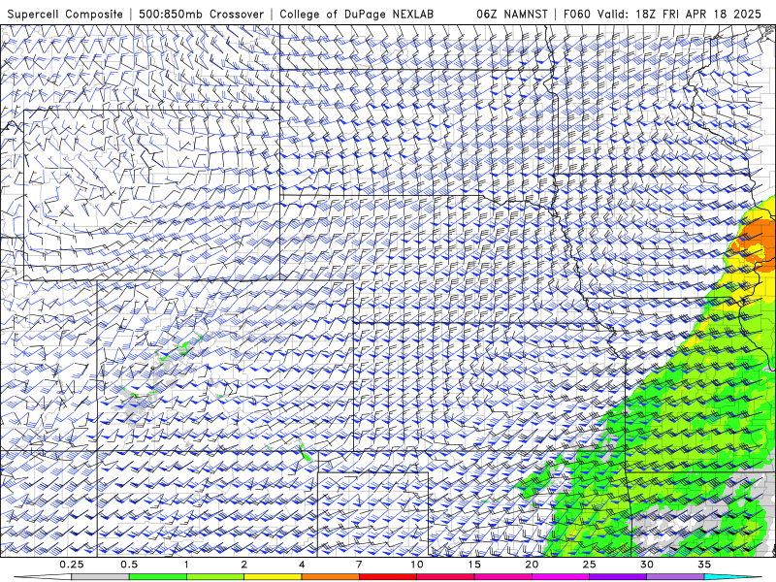The width and height of the screenshot is (776, 582).
Task: Select the orange 4–7 color bar segment
Action: pos(330,577)
